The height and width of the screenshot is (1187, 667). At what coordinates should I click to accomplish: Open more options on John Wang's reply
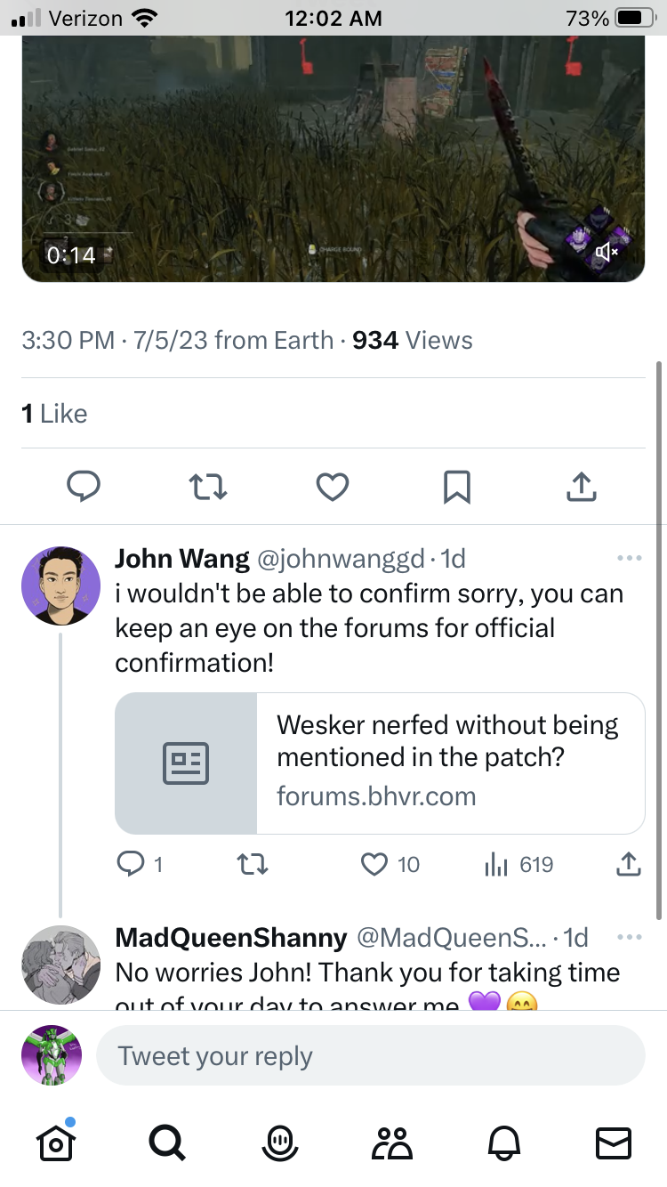pos(629,558)
